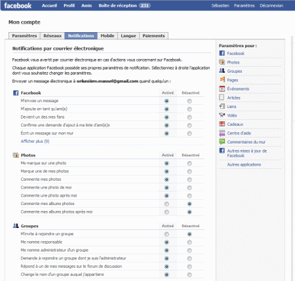295x281 pixels.
Task: Select the Notifications tab
Action: click(81, 35)
